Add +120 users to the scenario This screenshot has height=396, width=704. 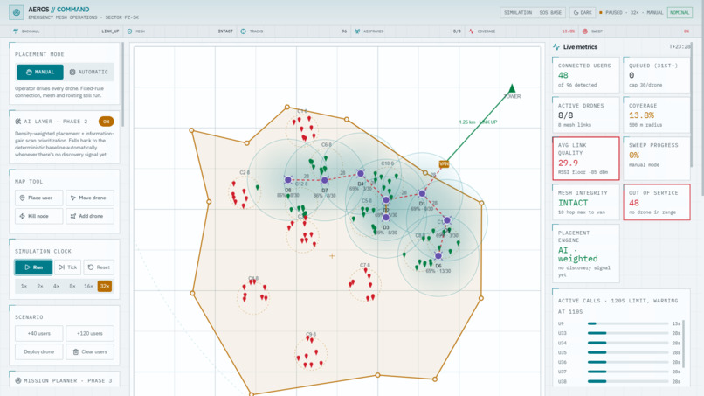click(x=90, y=334)
